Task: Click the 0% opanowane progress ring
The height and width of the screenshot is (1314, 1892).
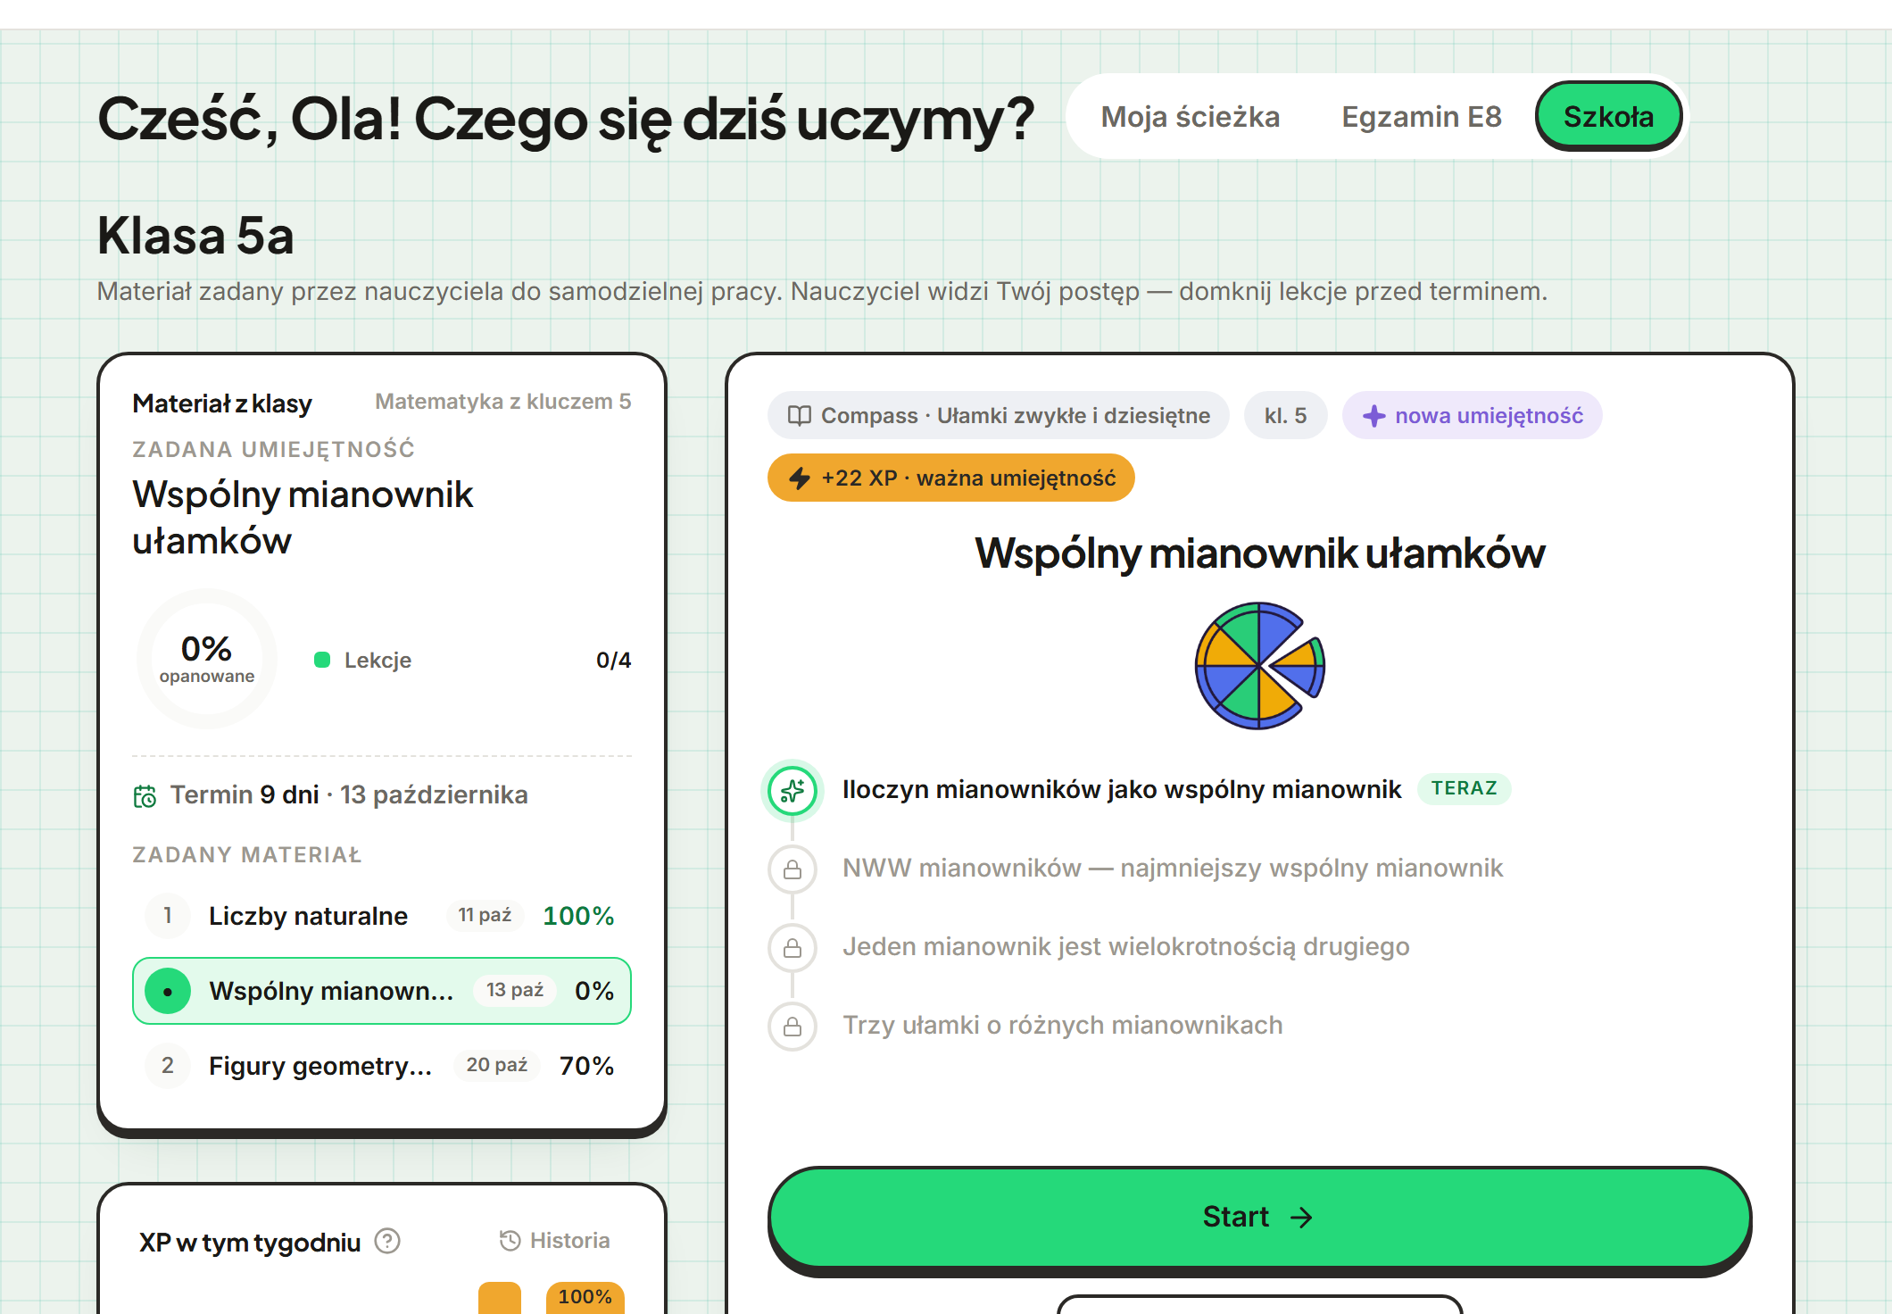Action: (207, 659)
